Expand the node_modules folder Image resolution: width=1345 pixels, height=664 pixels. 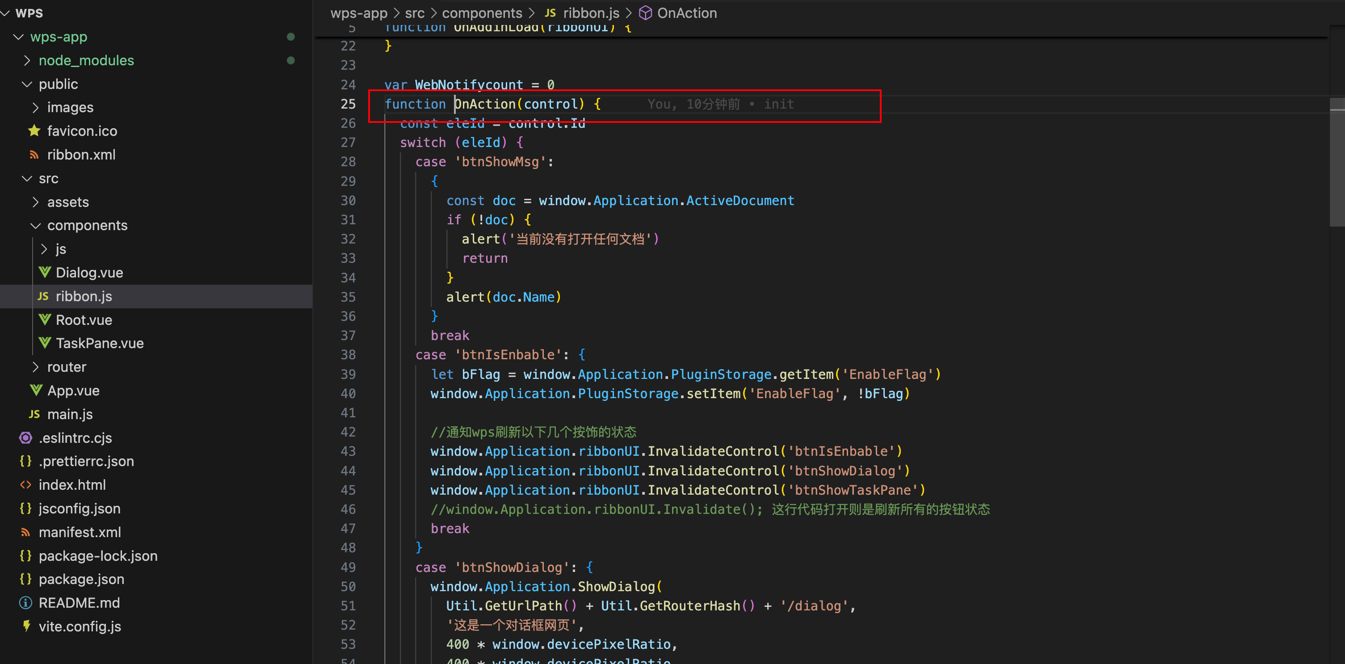pyautogui.click(x=27, y=61)
